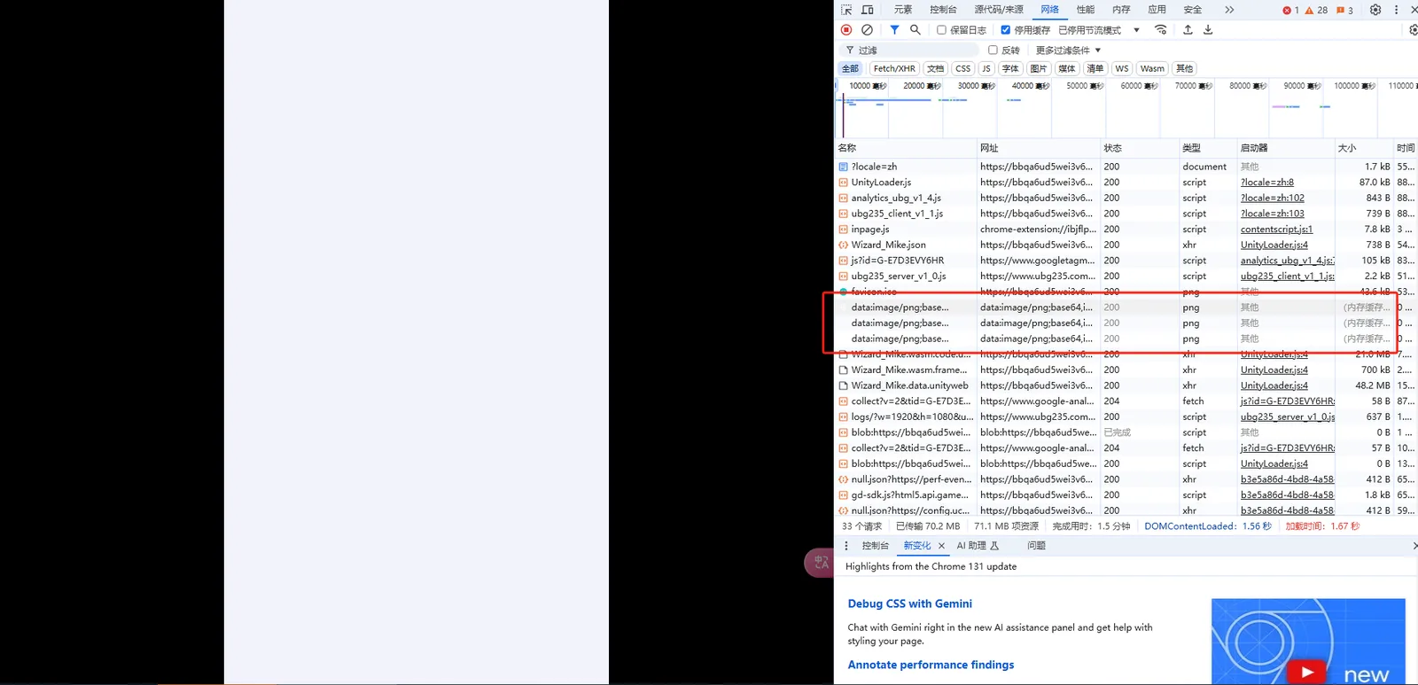Close the bottom drawer
1418x685 pixels.
[1414, 546]
